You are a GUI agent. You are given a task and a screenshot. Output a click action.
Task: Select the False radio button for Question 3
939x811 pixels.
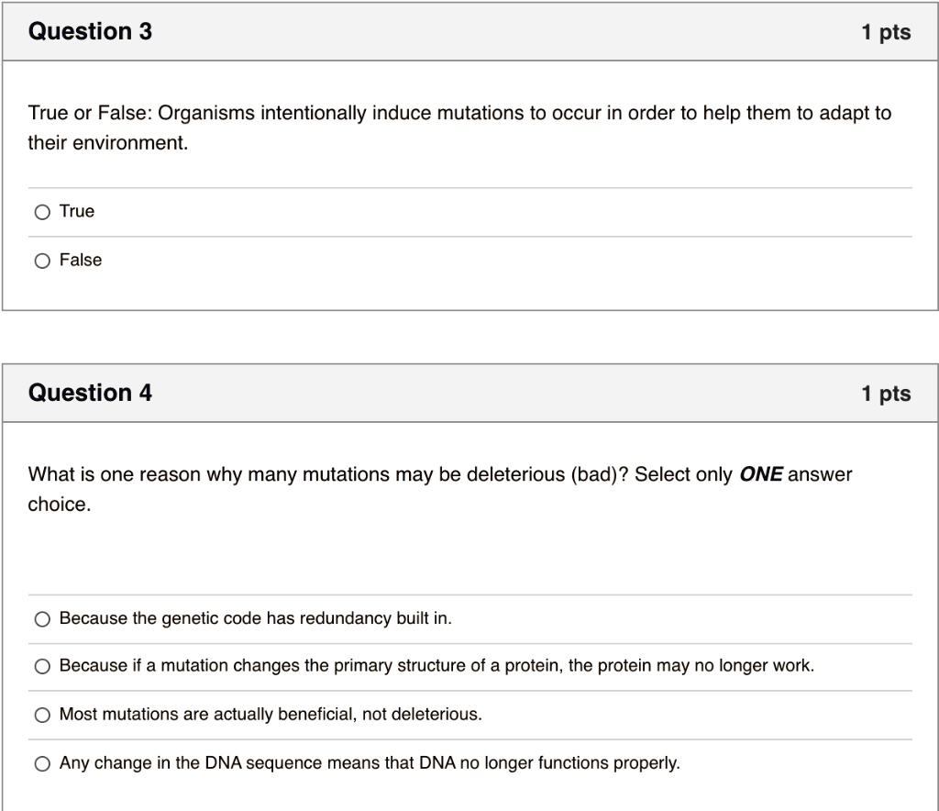point(42,261)
